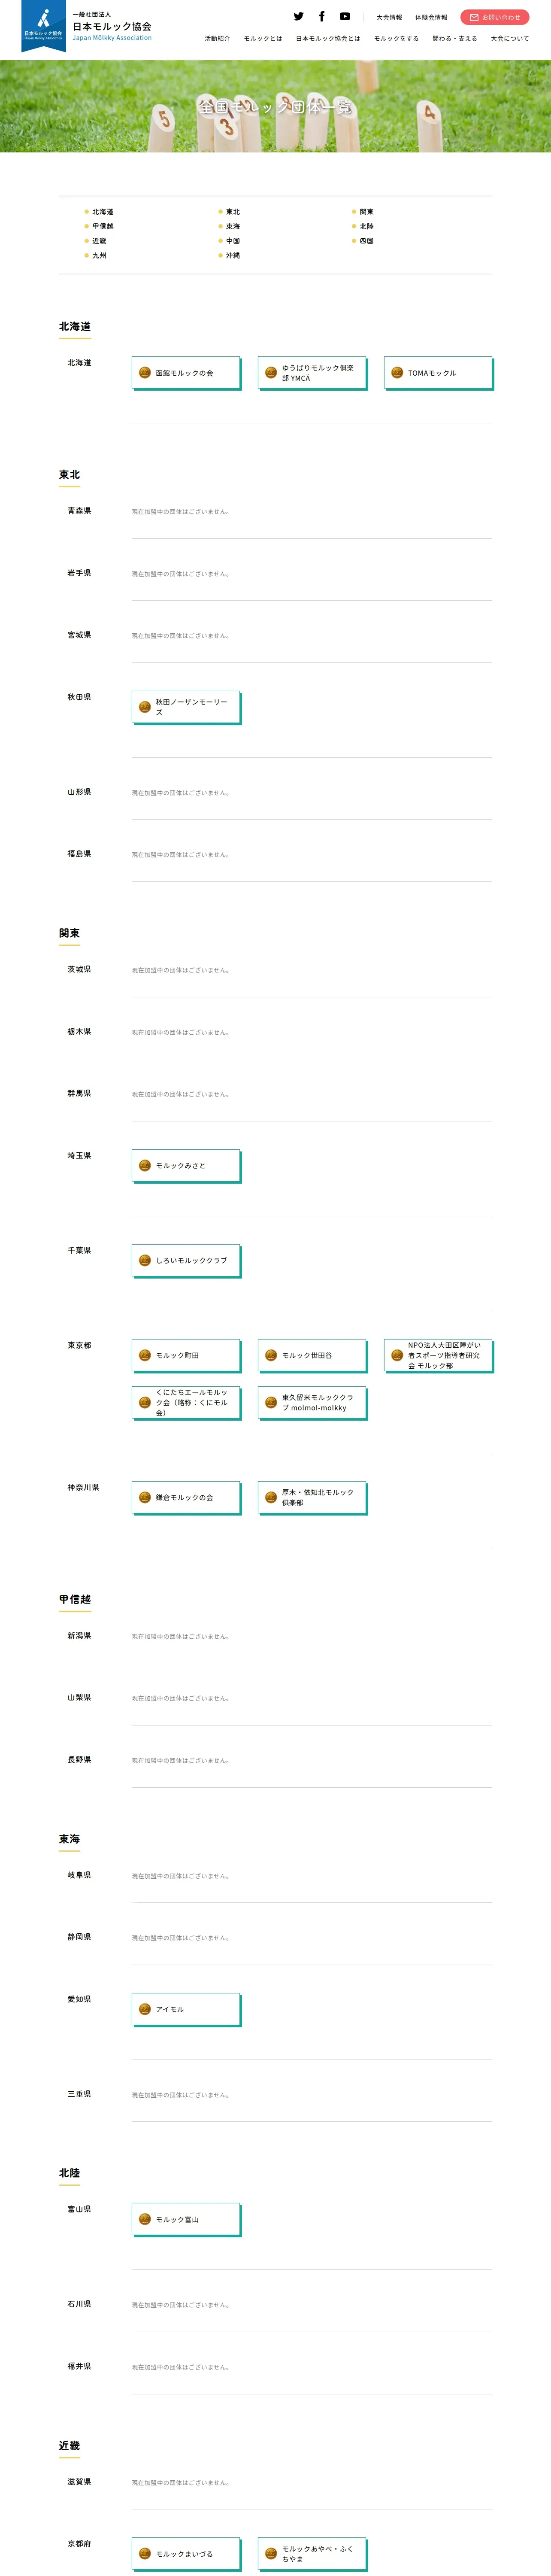Jump to the 沖縄 region anchor

232,256
